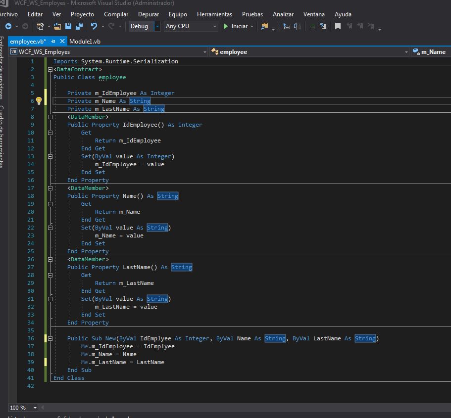The height and width of the screenshot is (418, 451).
Task: Collapse the Sub New block on line 36
Action: [x=50, y=338]
